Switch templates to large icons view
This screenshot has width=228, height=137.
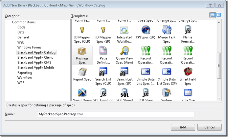click(x=213, y=15)
